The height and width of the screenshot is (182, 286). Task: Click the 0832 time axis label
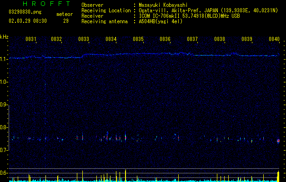coord(56,39)
